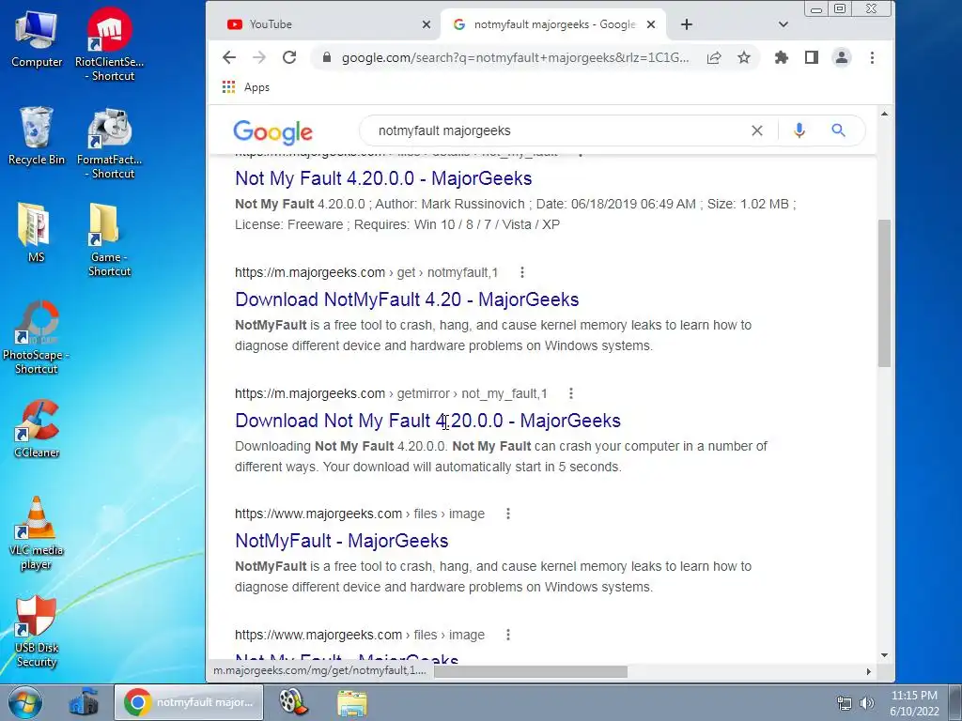
Task: Open the options dots on the NotMyFault - MajorGeeks result
Action: (508, 514)
